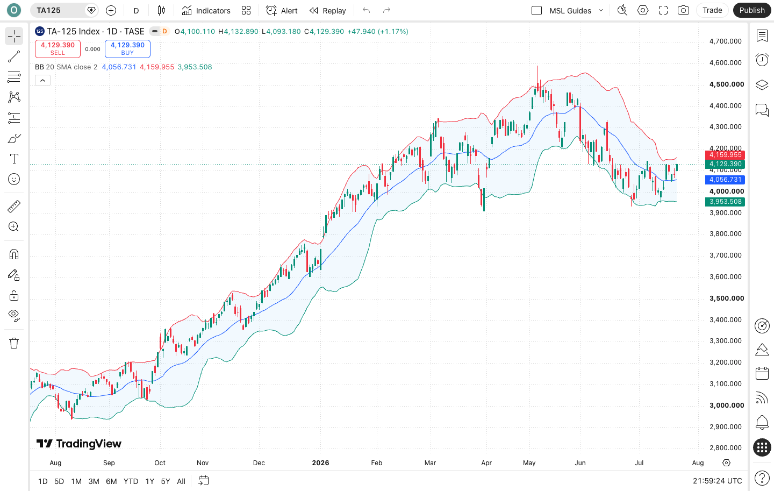774x491 pixels.
Task: Open the D interval selector
Action: coord(137,10)
